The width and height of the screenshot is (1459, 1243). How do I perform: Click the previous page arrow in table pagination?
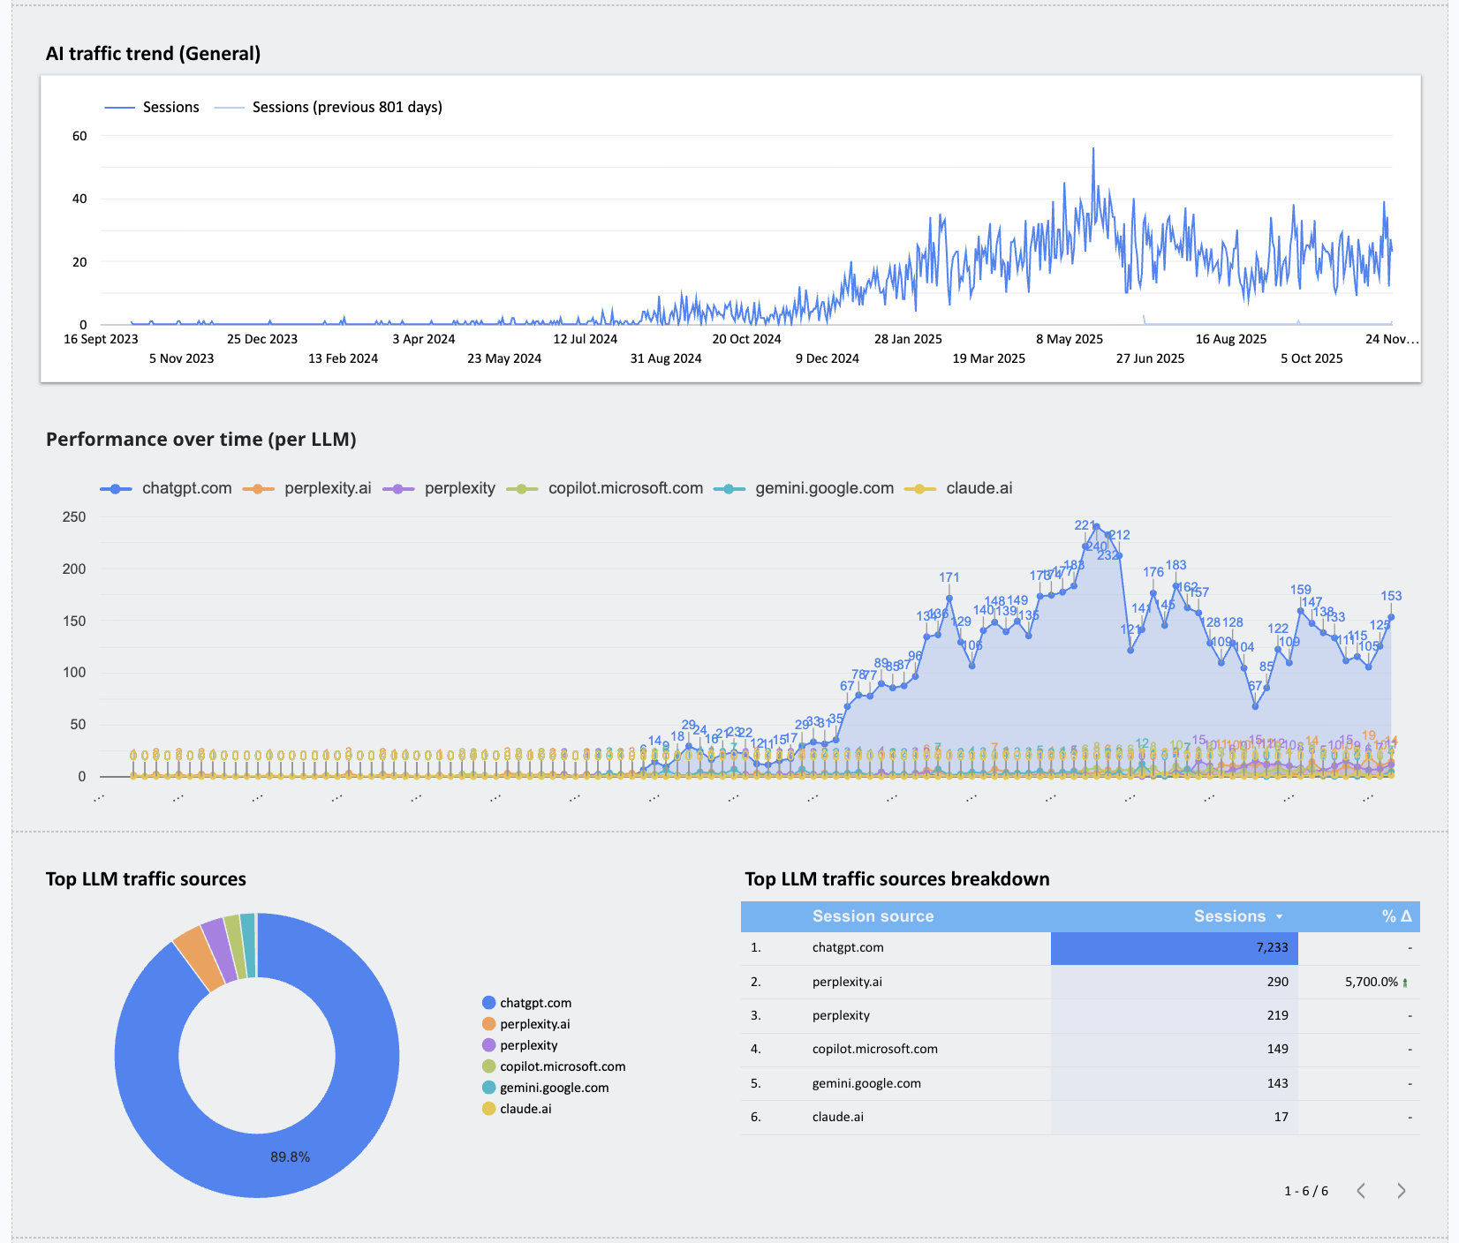(1361, 1191)
